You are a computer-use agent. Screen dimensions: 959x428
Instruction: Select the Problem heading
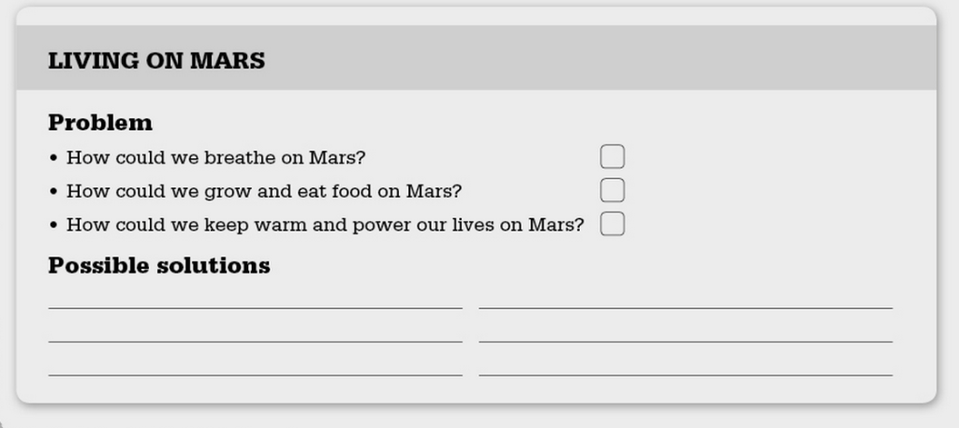[x=100, y=123]
